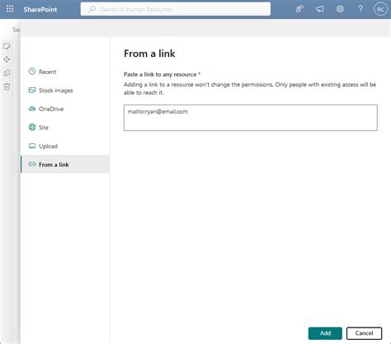Viewport: 391px width, 344px height.
Task: Open the Help question mark icon
Action: (360, 9)
